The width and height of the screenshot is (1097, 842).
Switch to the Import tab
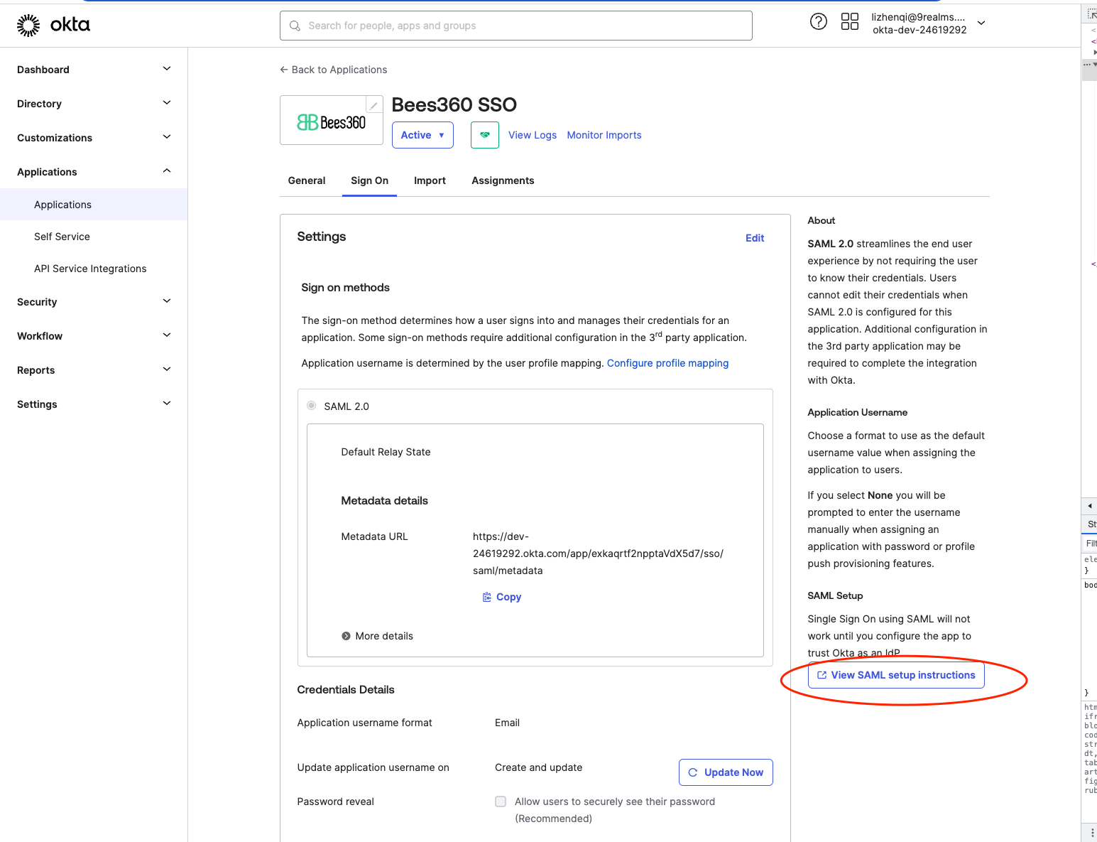pos(430,180)
